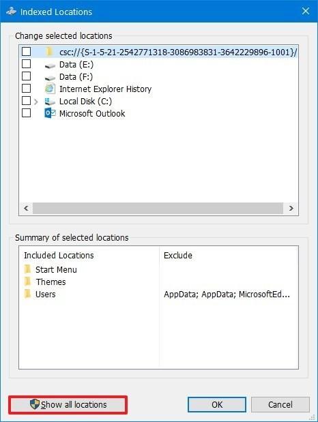This screenshot has height=422, width=318.
Task: Click the right arrow of horizontal scrollbar
Action: pyautogui.click(x=291, y=209)
